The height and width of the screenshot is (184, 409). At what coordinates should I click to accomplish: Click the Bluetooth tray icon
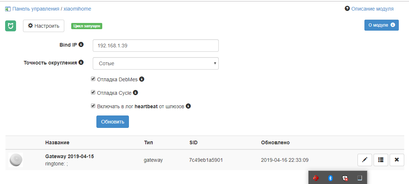330,178
